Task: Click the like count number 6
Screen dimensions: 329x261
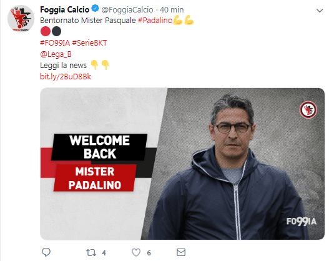Action: (149, 253)
